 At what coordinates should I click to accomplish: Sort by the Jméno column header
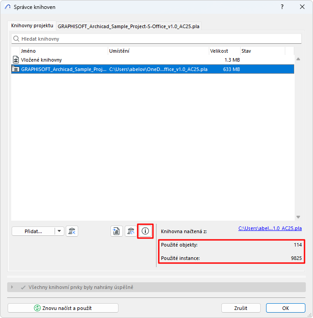(x=64, y=51)
